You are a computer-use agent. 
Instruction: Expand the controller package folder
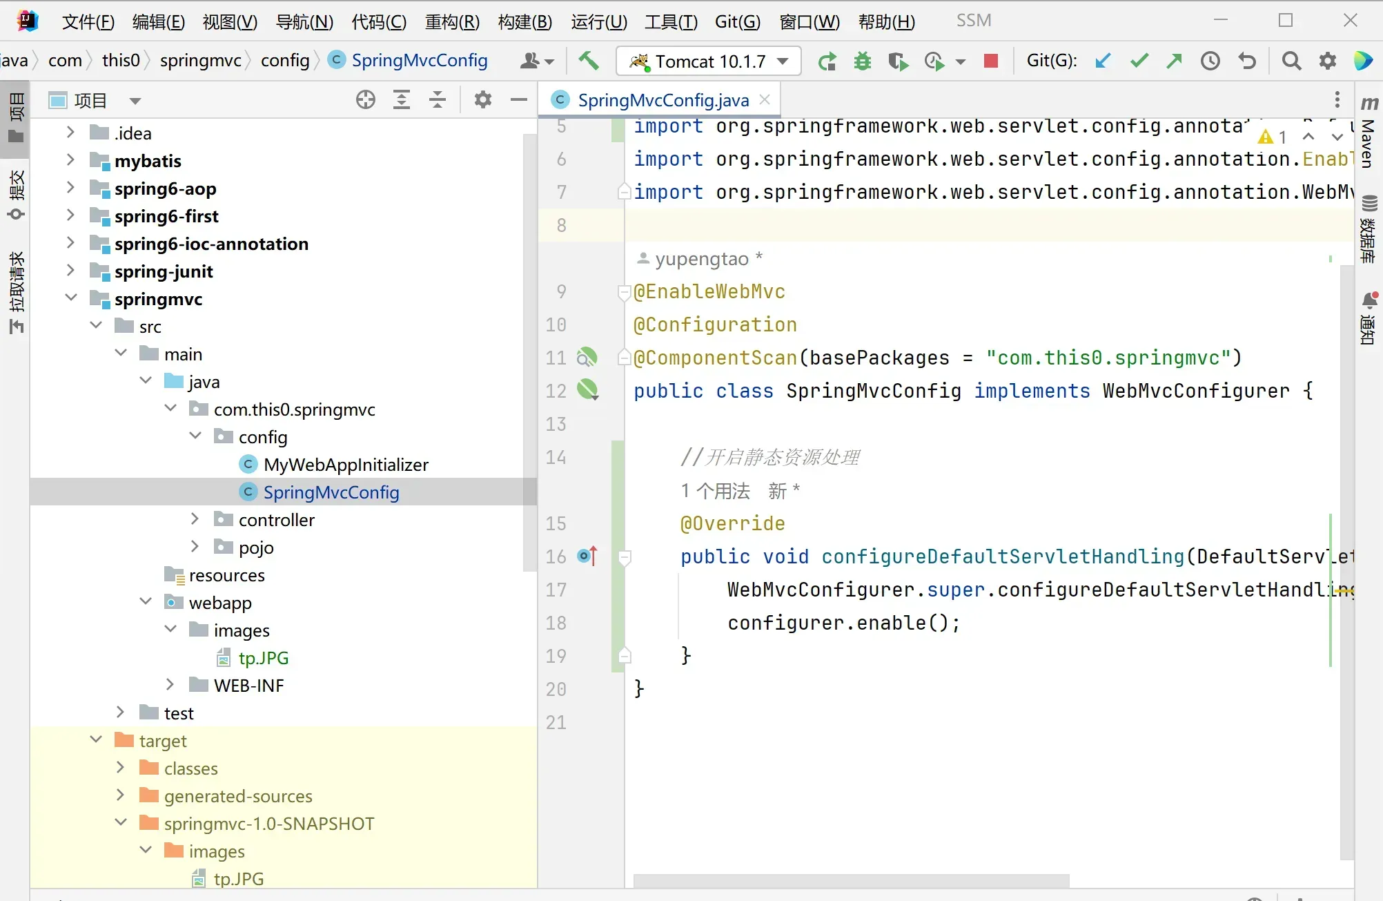195,519
